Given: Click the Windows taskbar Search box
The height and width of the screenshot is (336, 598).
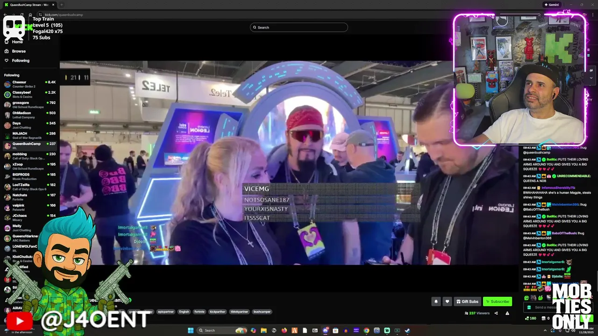Looking at the screenshot, I should point(221,330).
